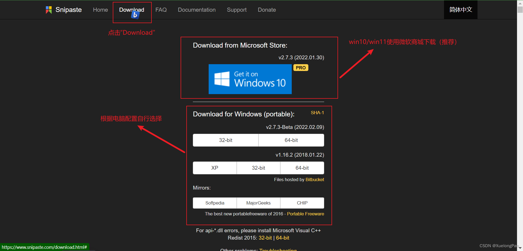Open Visual C++ Redist 32-bit link
523x251 pixels.
265,238
